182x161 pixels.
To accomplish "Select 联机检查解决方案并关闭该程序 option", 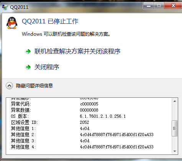I will [77, 51].
